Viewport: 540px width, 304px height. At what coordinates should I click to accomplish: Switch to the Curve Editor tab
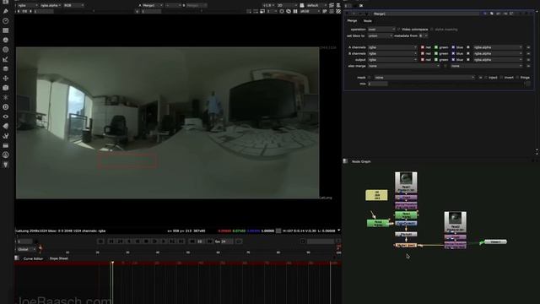33,258
